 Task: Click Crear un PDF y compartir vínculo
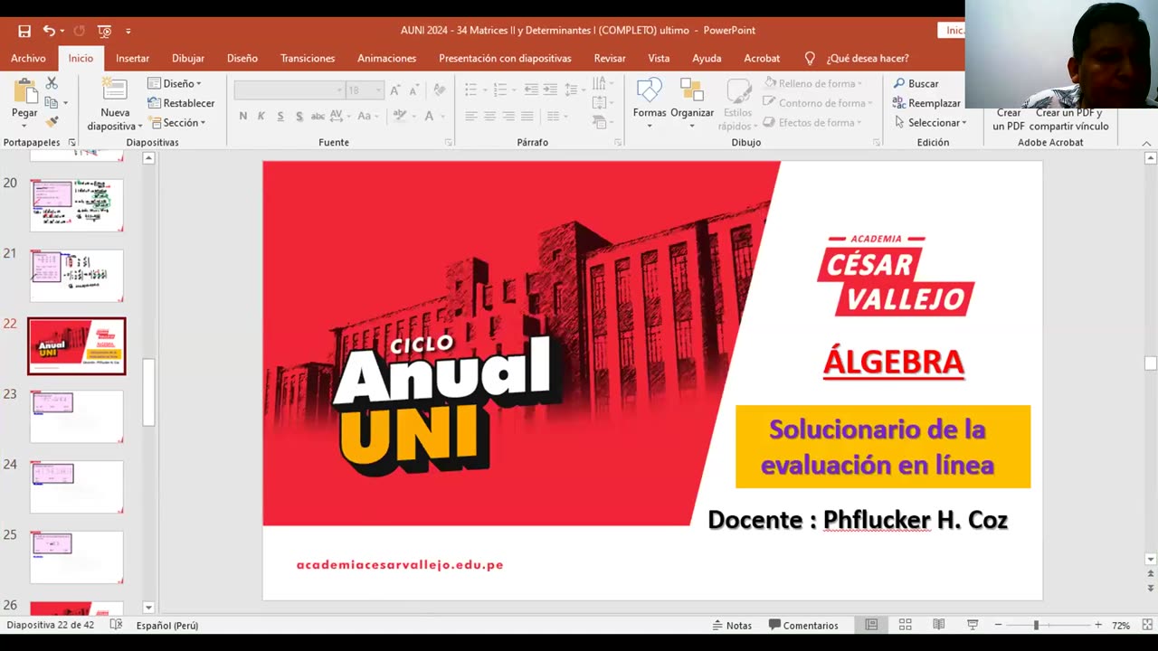pos(1068,119)
